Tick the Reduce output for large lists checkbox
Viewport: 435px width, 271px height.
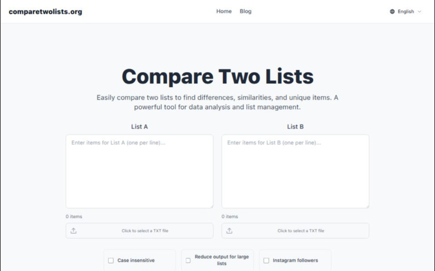coord(188,261)
